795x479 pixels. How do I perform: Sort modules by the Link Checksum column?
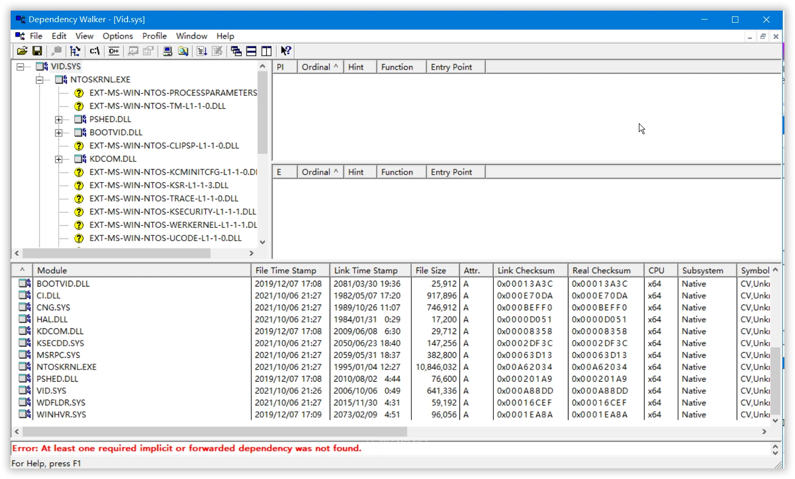pyautogui.click(x=529, y=270)
